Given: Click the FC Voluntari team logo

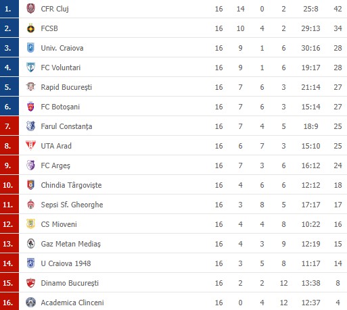Looking at the screenshot, I should pos(30,68).
